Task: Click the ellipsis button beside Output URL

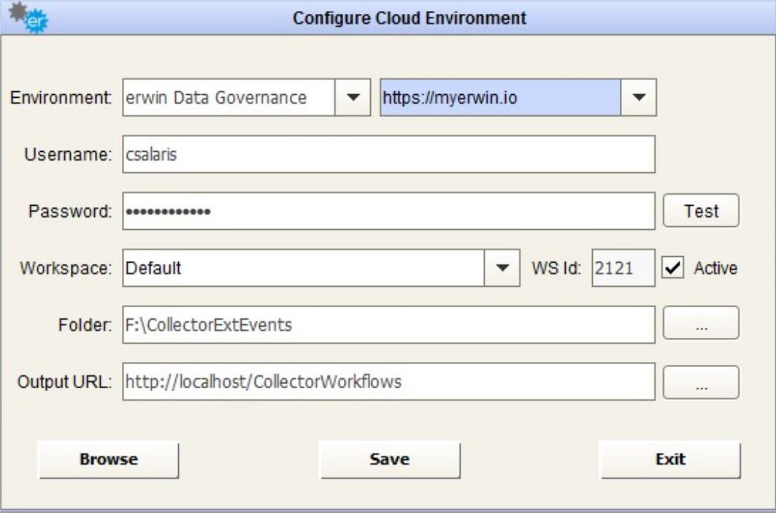Action: click(701, 382)
